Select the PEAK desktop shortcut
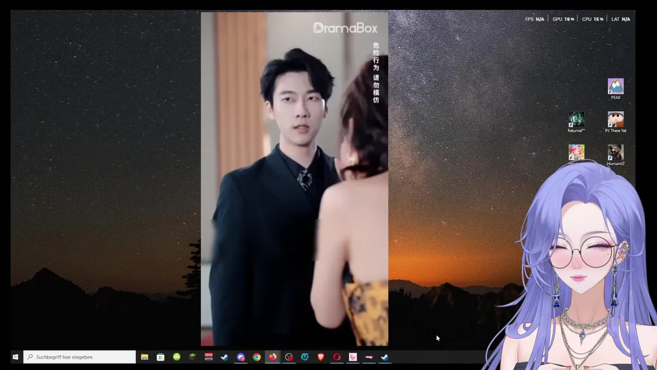Viewport: 657px width, 370px height. coord(615,89)
